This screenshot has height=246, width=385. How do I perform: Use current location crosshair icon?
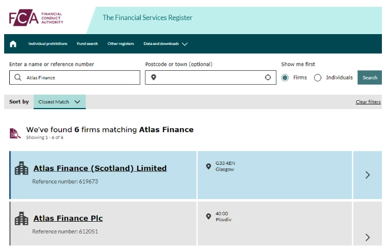click(268, 77)
